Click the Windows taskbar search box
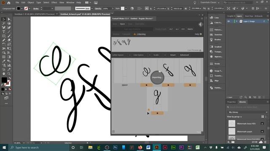270x151 pixels. (39, 147)
